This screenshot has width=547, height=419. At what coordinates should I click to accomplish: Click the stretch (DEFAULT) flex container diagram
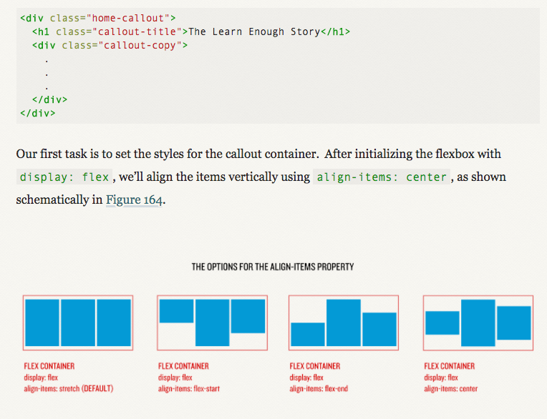78,322
